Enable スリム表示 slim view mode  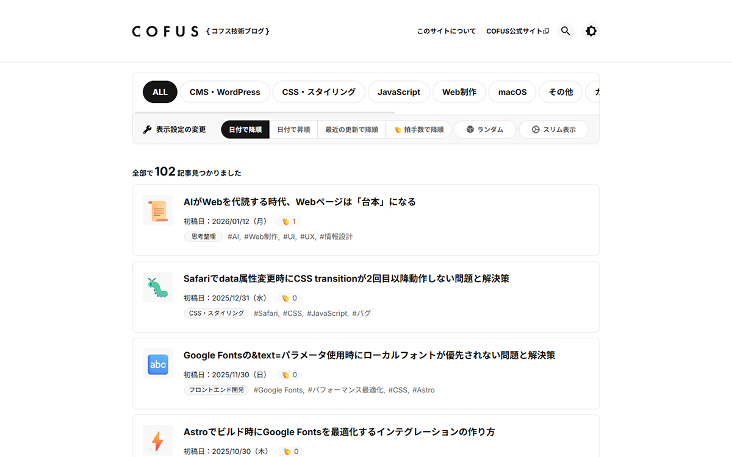coord(554,129)
